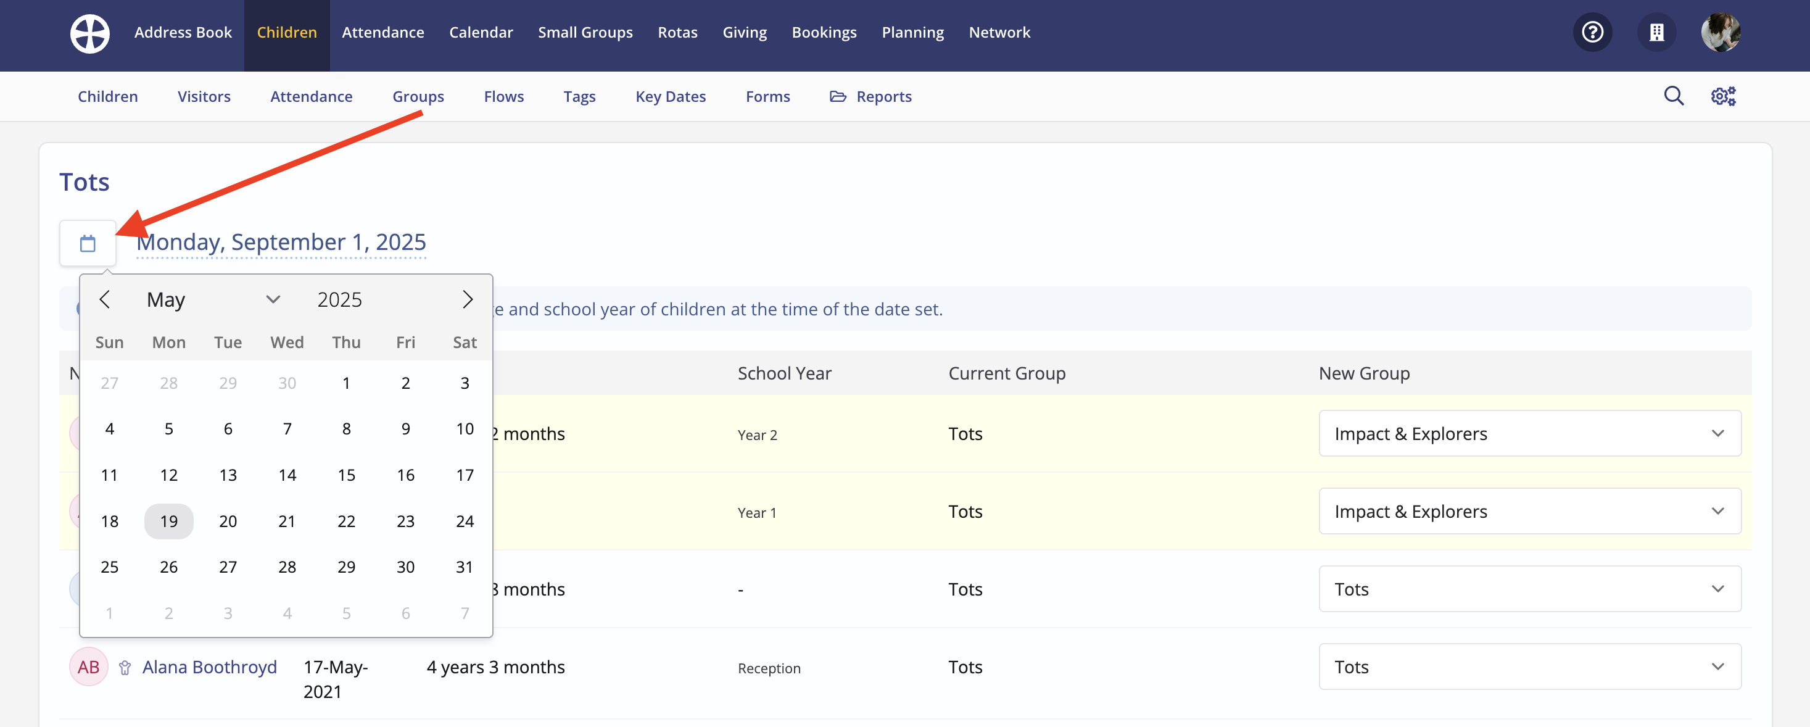The image size is (1810, 727).
Task: Click the search magnifier icon
Action: coord(1673,96)
